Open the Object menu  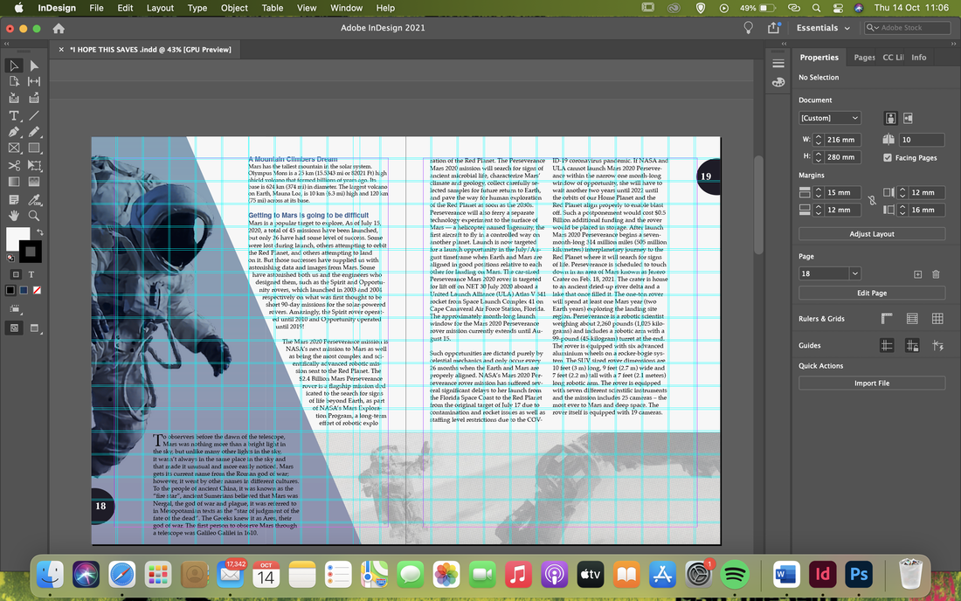tap(234, 8)
